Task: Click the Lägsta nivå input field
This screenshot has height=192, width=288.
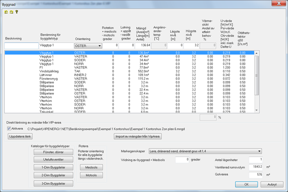Action: [x=175, y=46]
